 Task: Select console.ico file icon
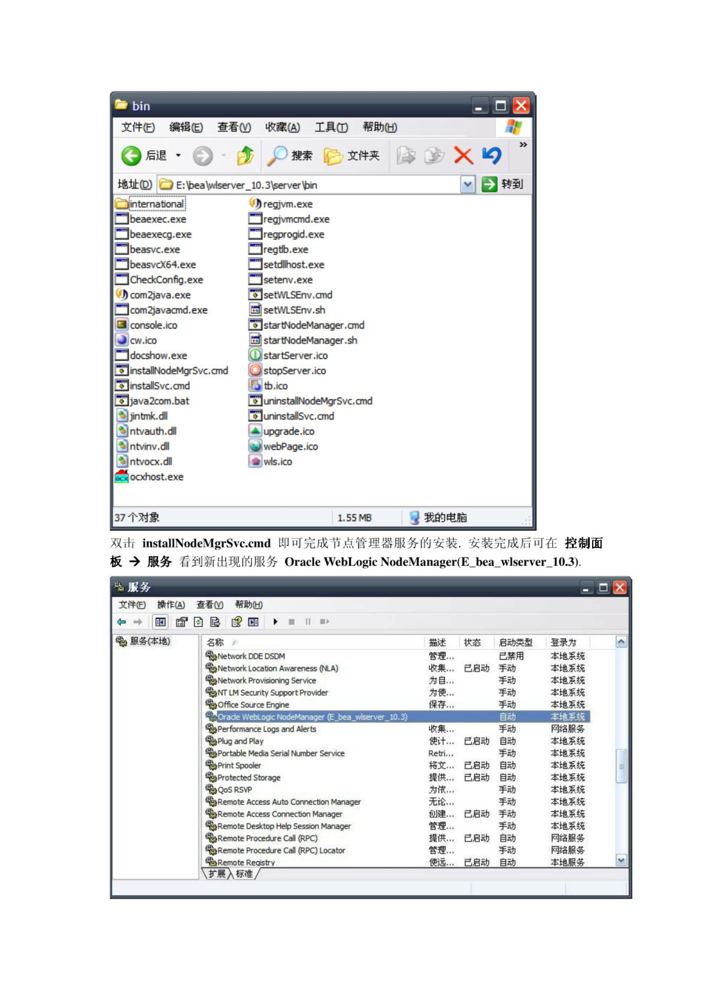122,325
